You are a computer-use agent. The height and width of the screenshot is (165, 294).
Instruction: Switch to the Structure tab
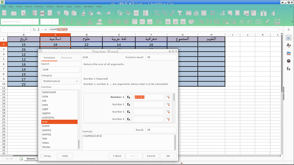pos(66,57)
